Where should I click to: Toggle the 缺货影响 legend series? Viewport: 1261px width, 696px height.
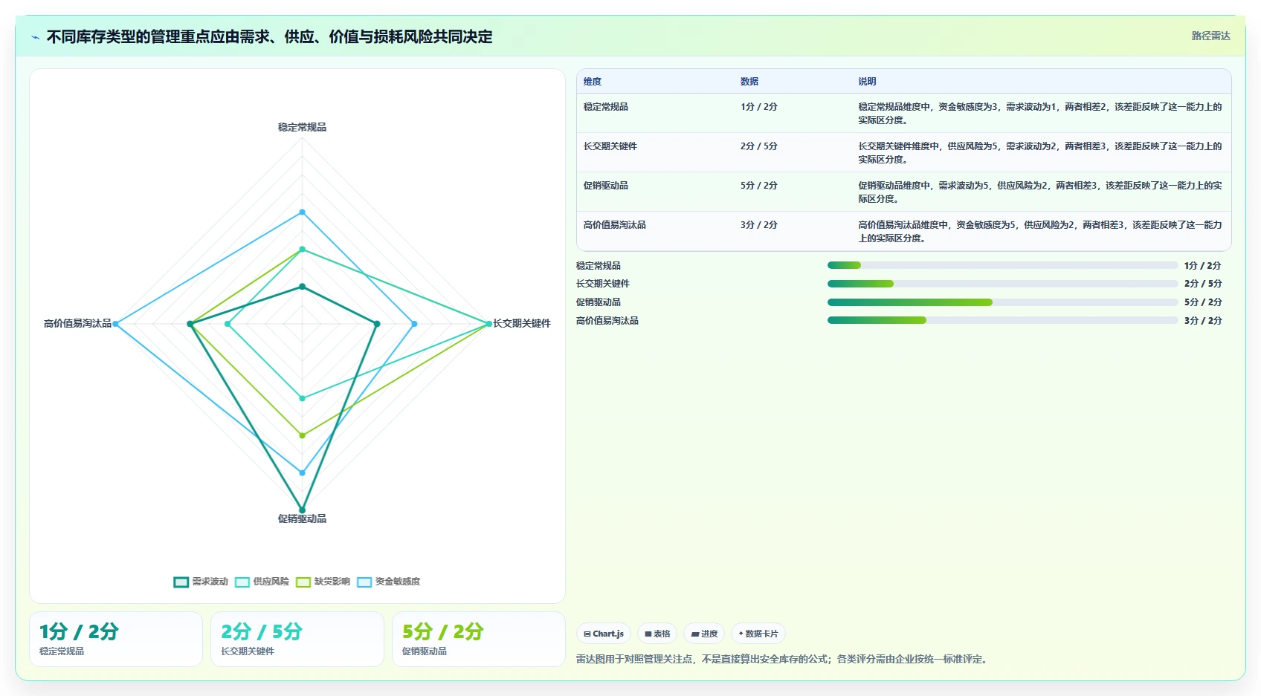coord(323,582)
